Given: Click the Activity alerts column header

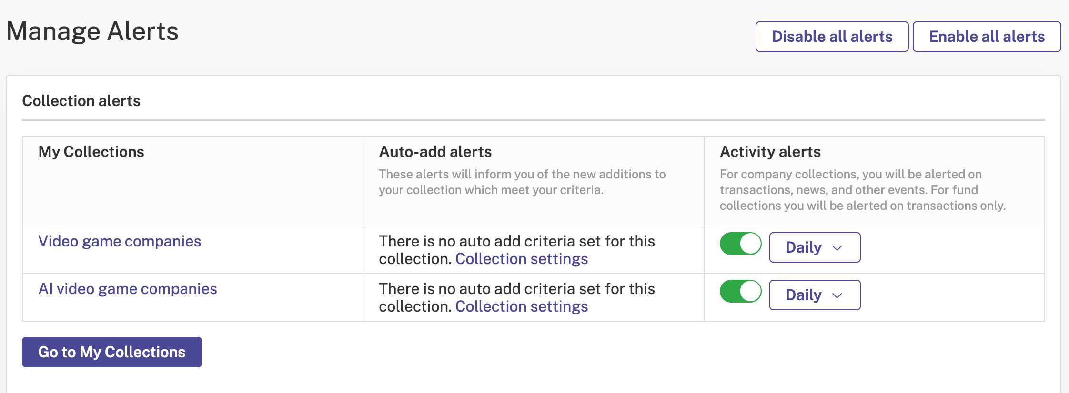Looking at the screenshot, I should (x=770, y=152).
